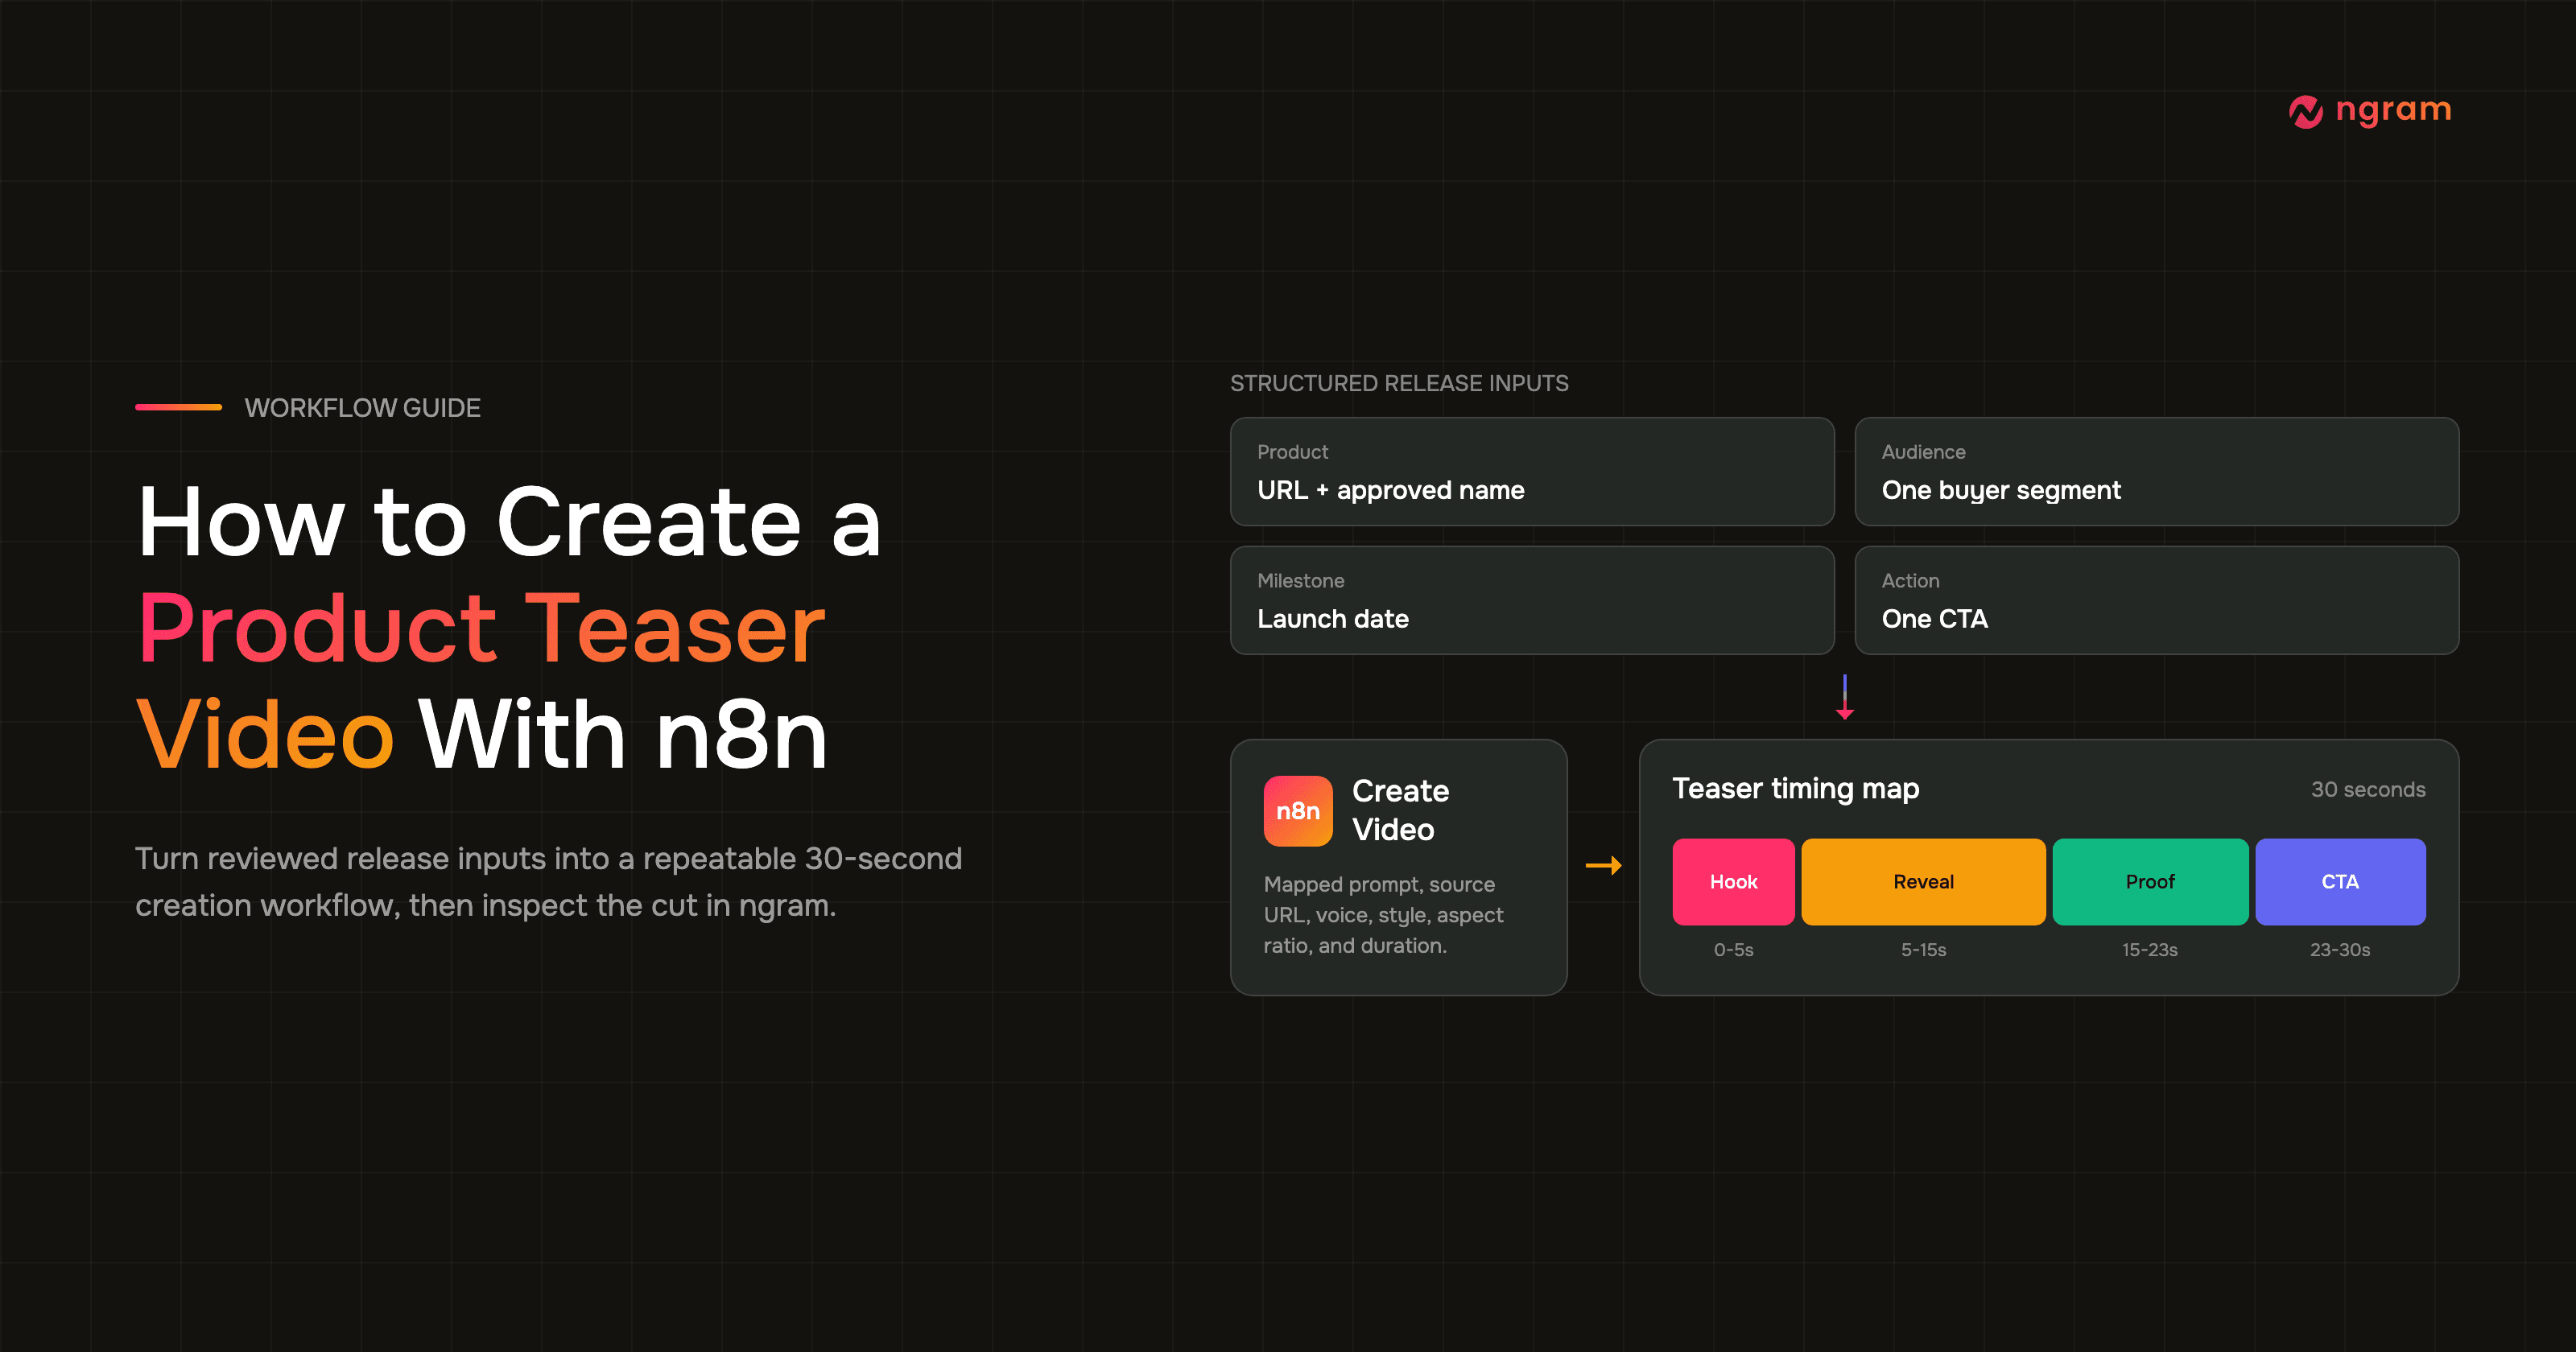Click the '5-15s' time label
Screen dimensions: 2576x1352
click(x=1923, y=950)
